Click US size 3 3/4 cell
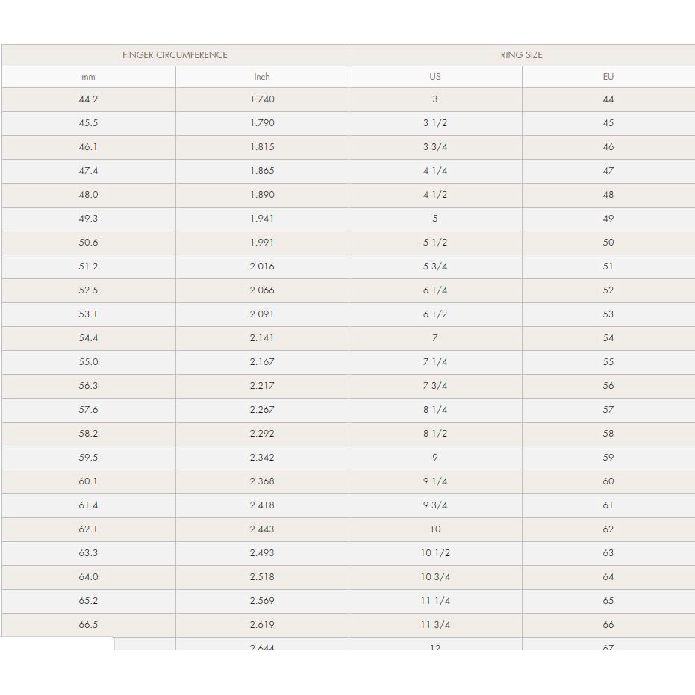Screen dimensions: 695x695 435,147
